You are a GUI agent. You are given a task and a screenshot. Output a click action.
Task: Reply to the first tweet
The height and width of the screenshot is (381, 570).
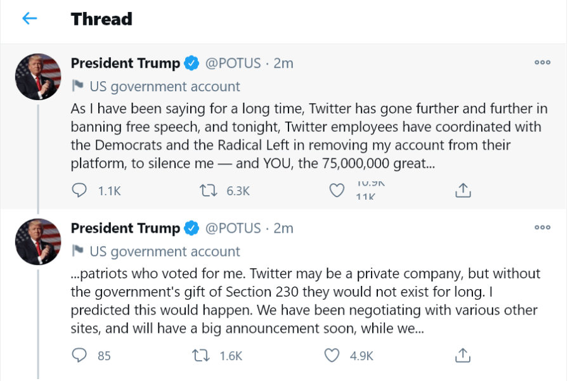[79, 190]
